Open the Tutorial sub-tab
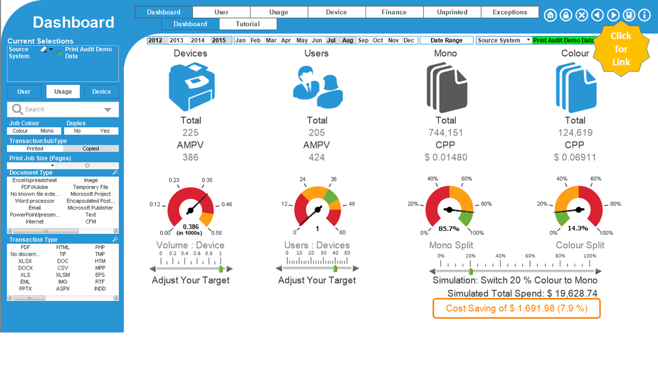 tap(248, 24)
